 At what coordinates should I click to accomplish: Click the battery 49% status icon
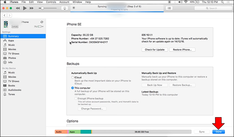click(x=194, y=2)
